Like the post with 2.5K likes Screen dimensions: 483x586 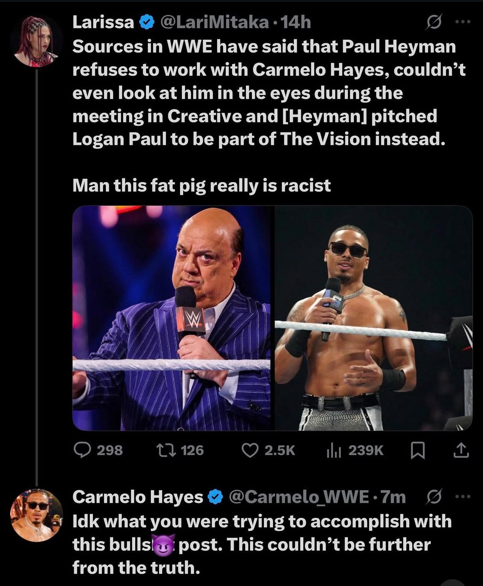pyautogui.click(x=249, y=450)
